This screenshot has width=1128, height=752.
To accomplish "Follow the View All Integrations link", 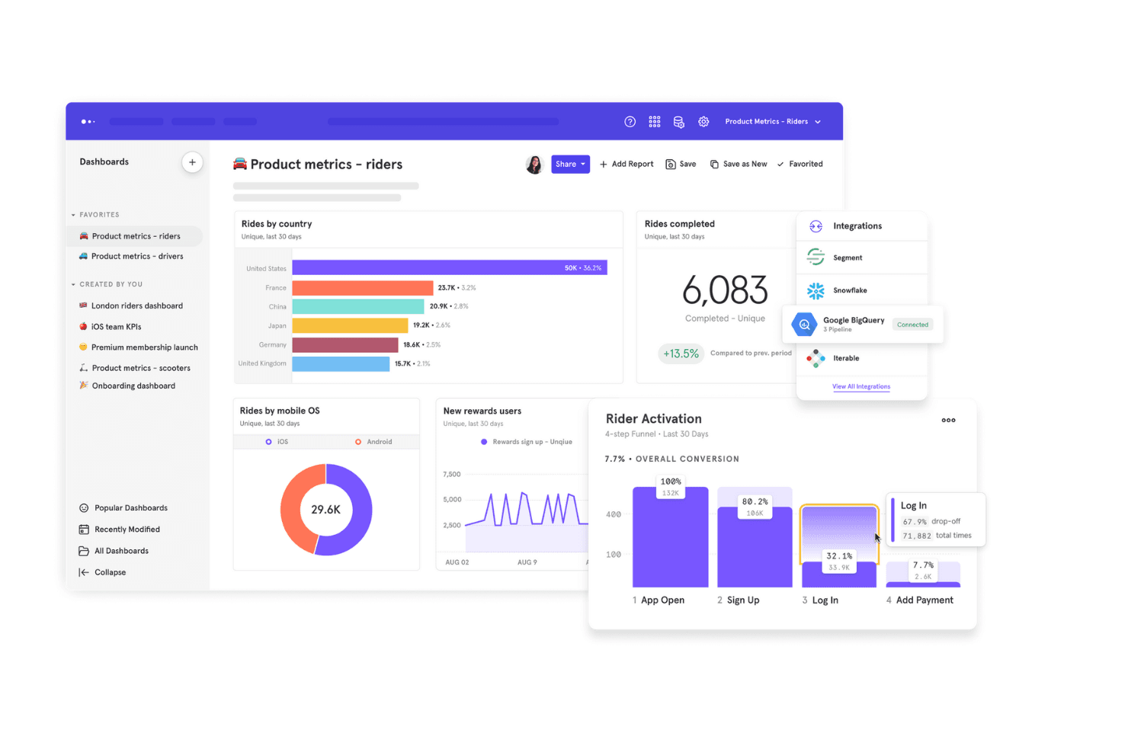I will (861, 386).
